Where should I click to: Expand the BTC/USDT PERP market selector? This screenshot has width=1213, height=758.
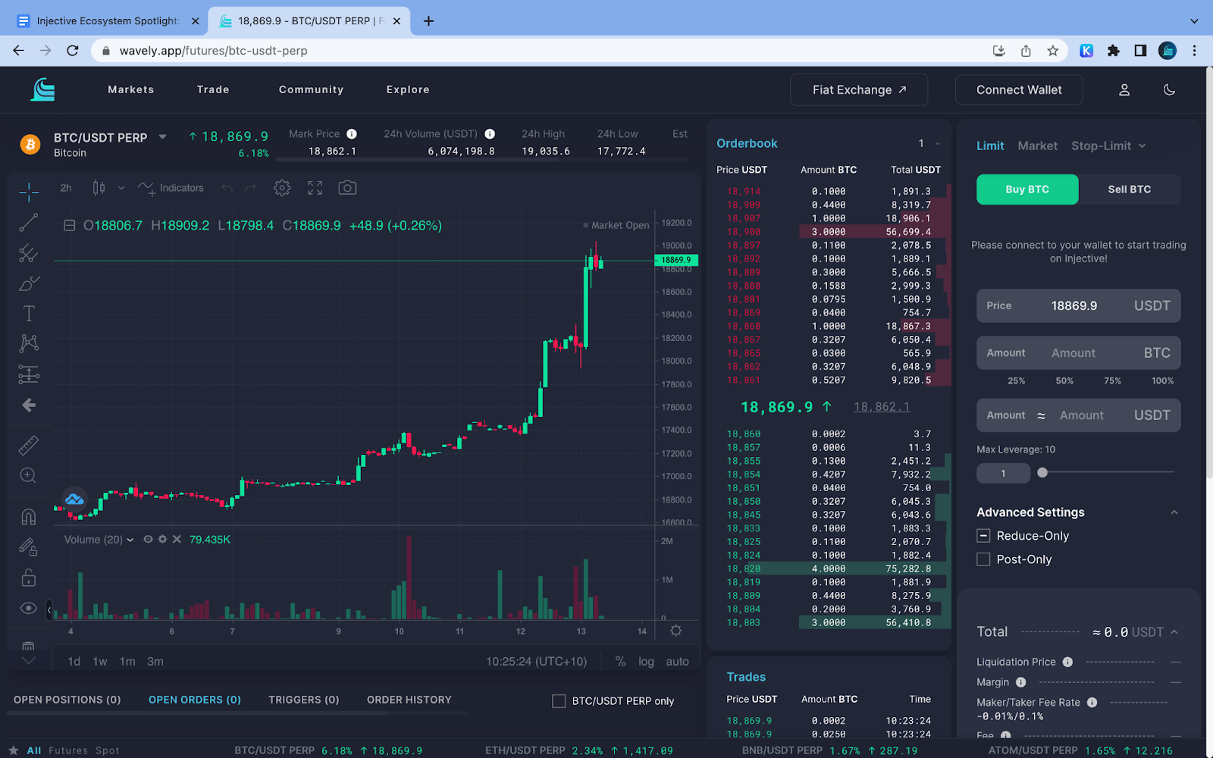(x=162, y=137)
